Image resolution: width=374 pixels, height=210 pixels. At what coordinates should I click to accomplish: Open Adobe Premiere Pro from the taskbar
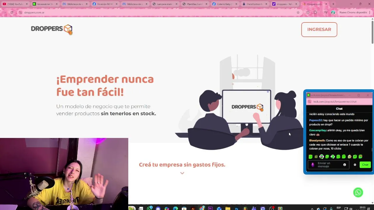[x=210, y=208]
